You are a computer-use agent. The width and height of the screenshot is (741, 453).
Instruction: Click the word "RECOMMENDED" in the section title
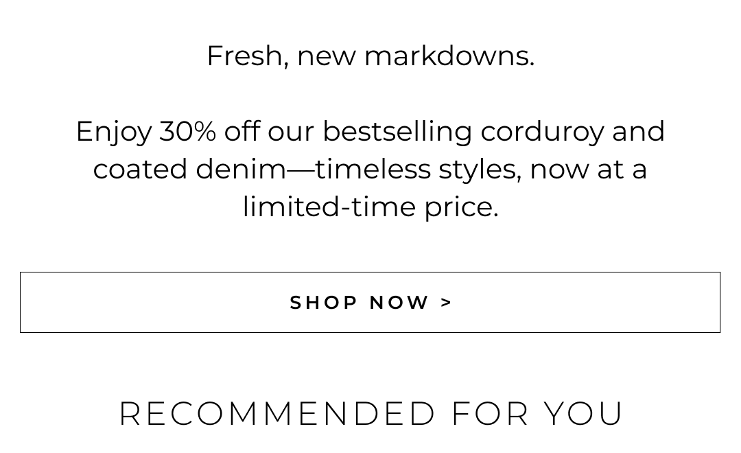click(278, 414)
